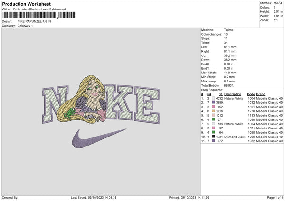Viewport: 285px width, 201px height.
Task: Click the pink swatch with 97 stitches
Action: pyautogui.click(x=214, y=128)
